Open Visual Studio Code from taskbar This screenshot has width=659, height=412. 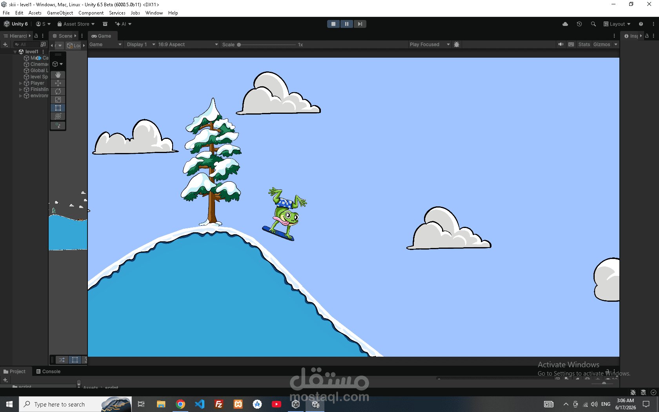click(200, 404)
